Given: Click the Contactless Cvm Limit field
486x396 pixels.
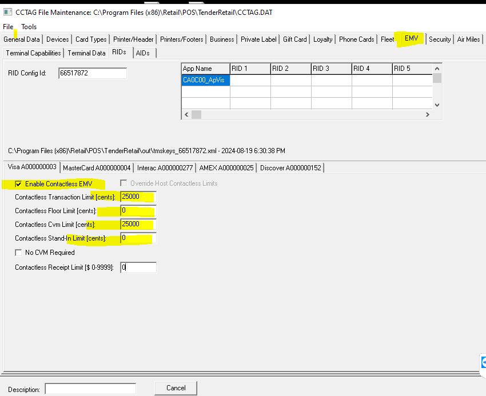Looking at the screenshot, I should point(138,224).
